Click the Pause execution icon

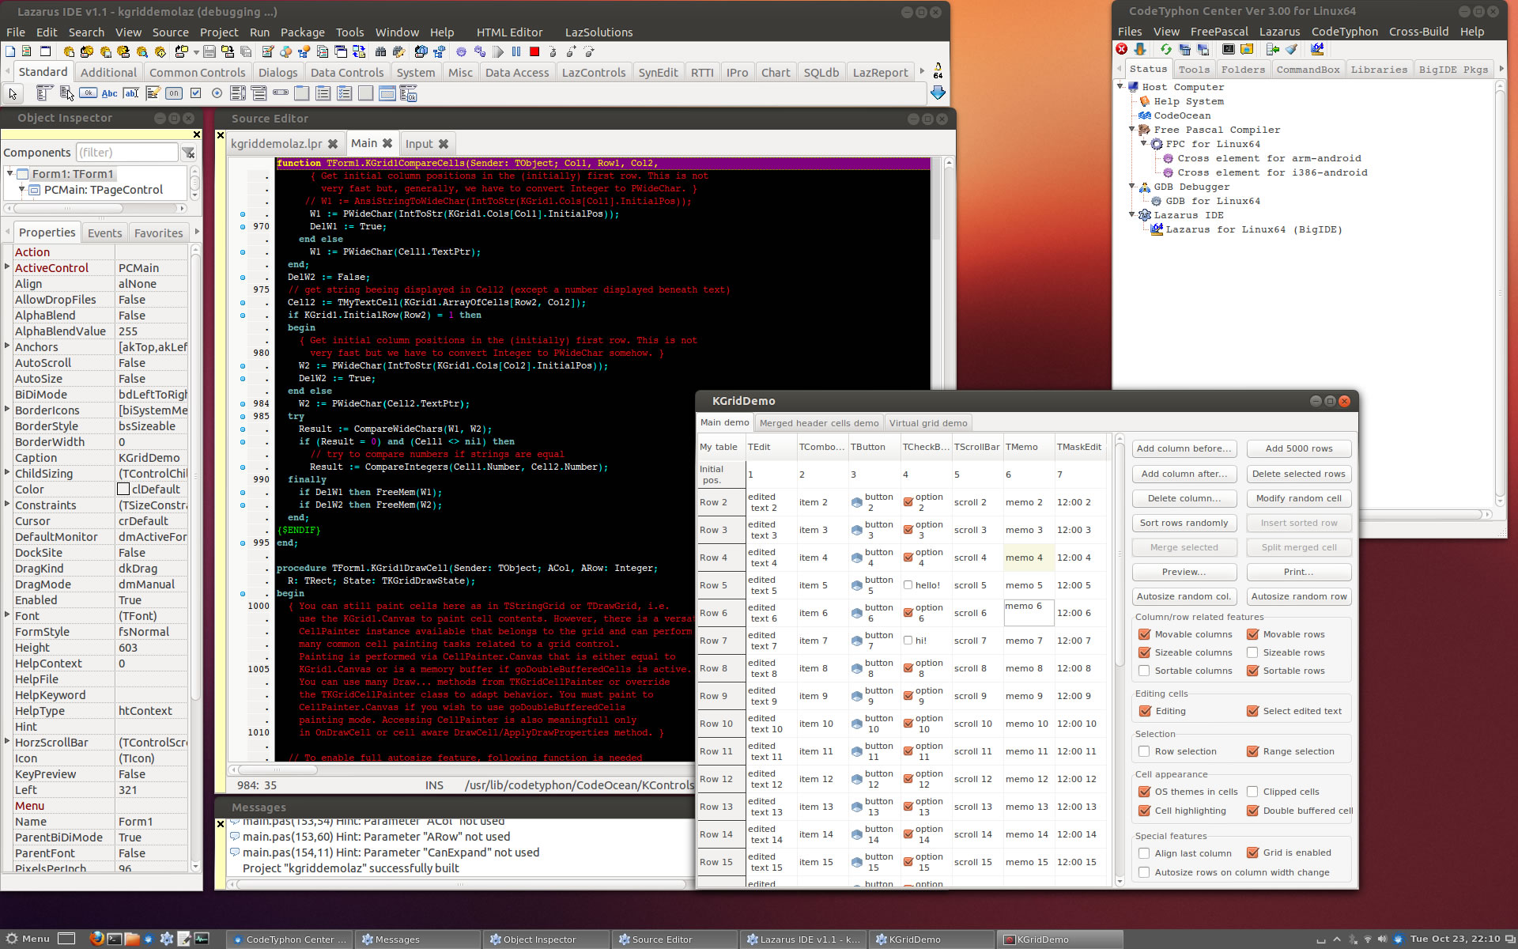(516, 51)
